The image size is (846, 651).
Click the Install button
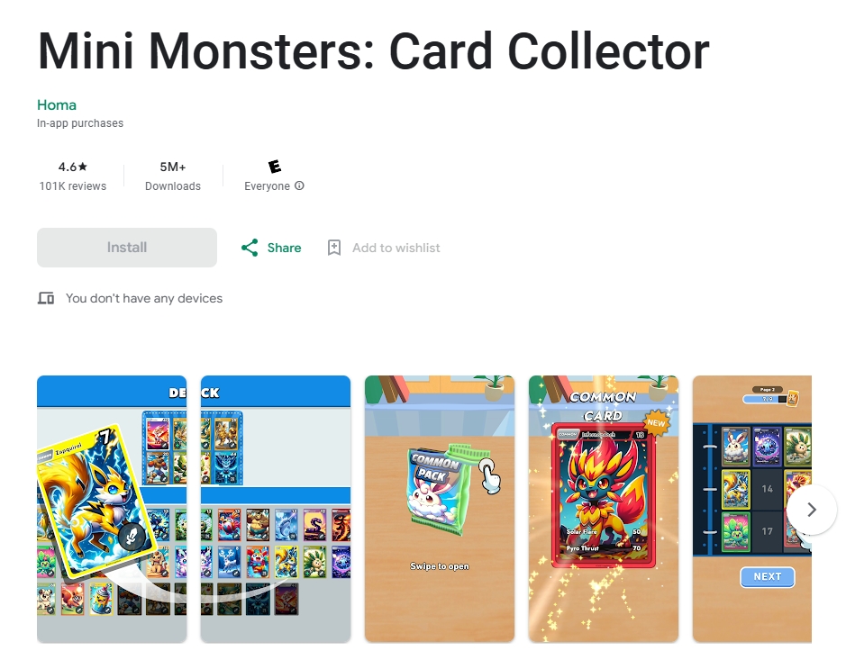click(x=127, y=248)
